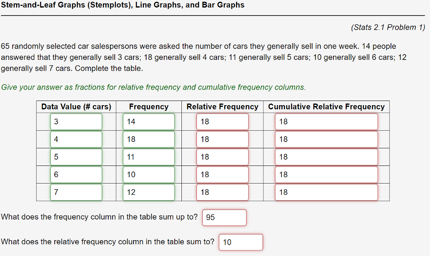
Task: Click the frequency column sum field showing 95
Action: click(x=224, y=217)
